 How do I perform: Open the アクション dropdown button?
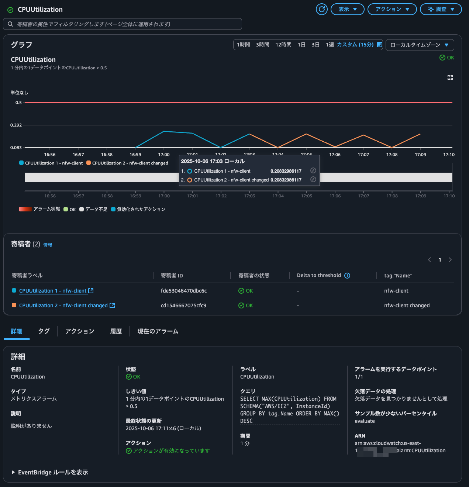(392, 9)
